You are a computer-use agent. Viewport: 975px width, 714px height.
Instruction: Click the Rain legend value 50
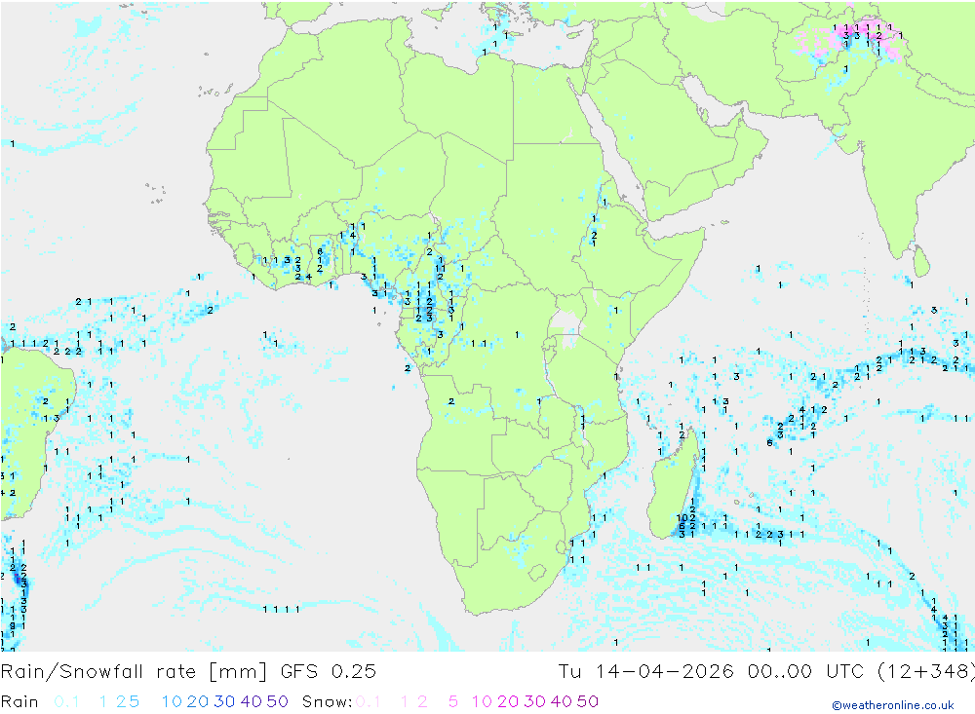pyautogui.click(x=277, y=701)
